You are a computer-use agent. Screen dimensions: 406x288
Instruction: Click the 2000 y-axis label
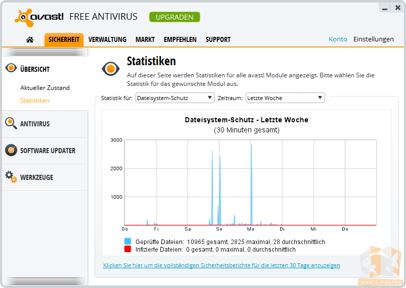click(116, 168)
